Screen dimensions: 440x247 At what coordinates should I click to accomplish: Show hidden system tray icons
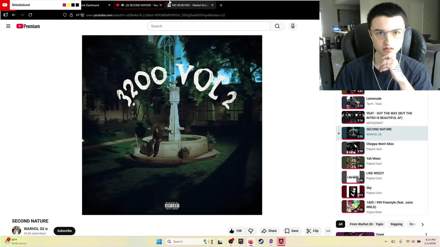point(386,242)
